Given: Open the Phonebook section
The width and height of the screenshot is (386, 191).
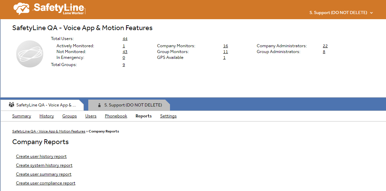Looking at the screenshot, I should point(116,116).
